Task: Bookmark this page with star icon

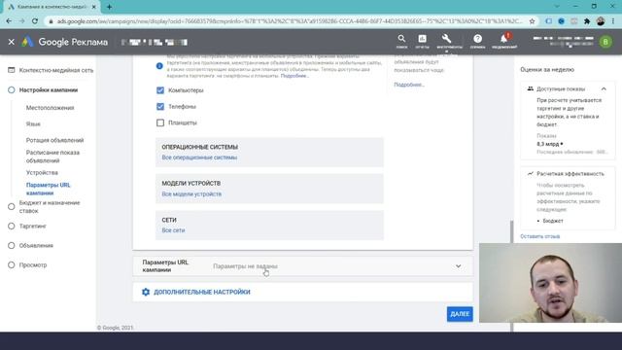Action: 532,21
